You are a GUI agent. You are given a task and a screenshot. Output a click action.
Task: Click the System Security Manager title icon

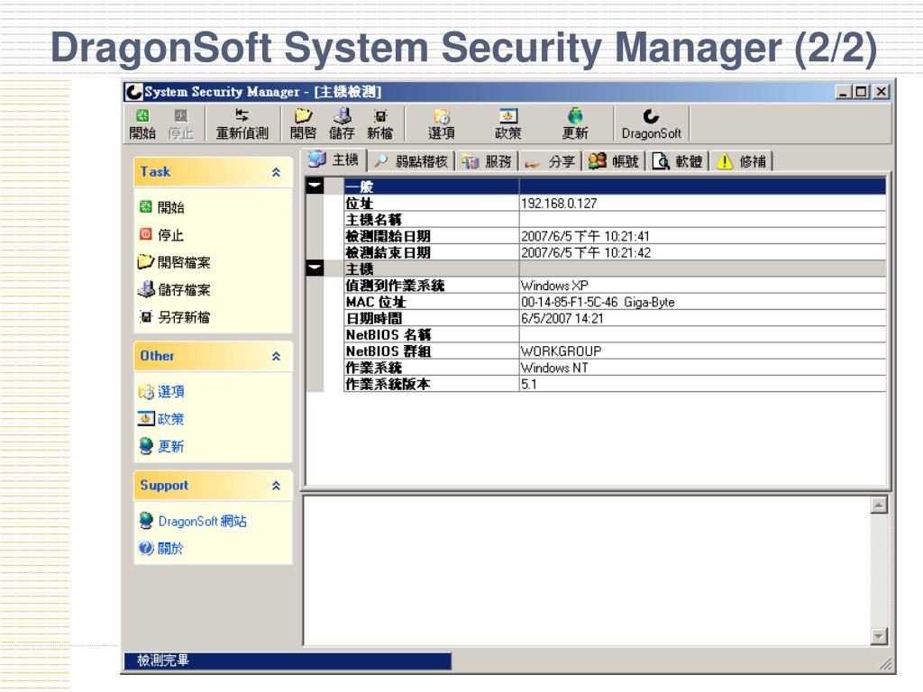133,92
